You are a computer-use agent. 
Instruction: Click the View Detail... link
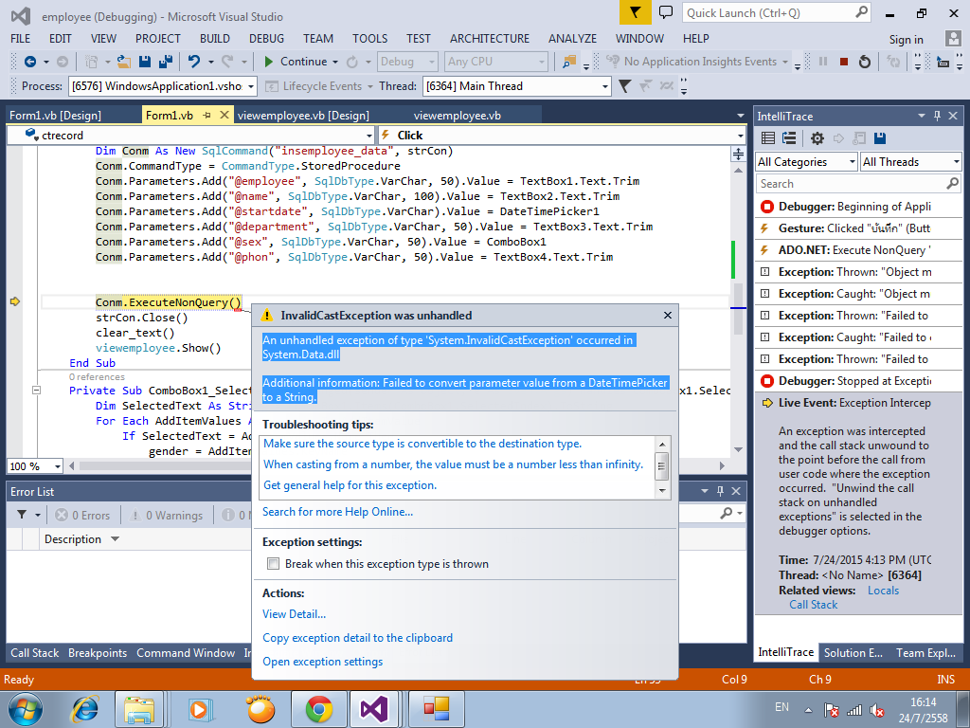coord(294,614)
